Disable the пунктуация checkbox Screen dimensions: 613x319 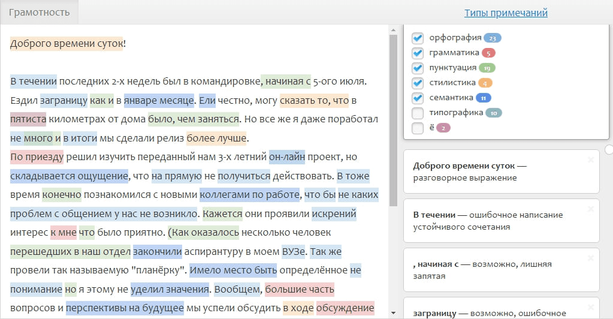point(418,68)
